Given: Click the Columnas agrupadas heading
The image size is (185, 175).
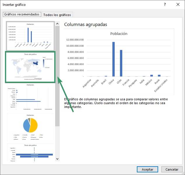Looking at the screenshot, I should 85,24.
